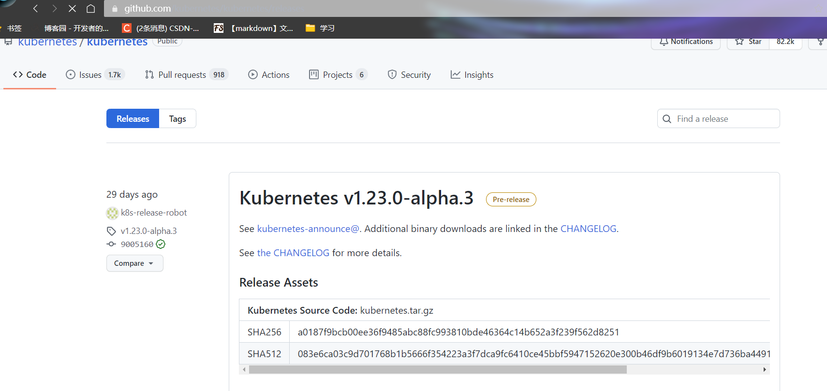Click the Code tab icon
This screenshot has height=391, width=827.
pyautogui.click(x=18, y=74)
